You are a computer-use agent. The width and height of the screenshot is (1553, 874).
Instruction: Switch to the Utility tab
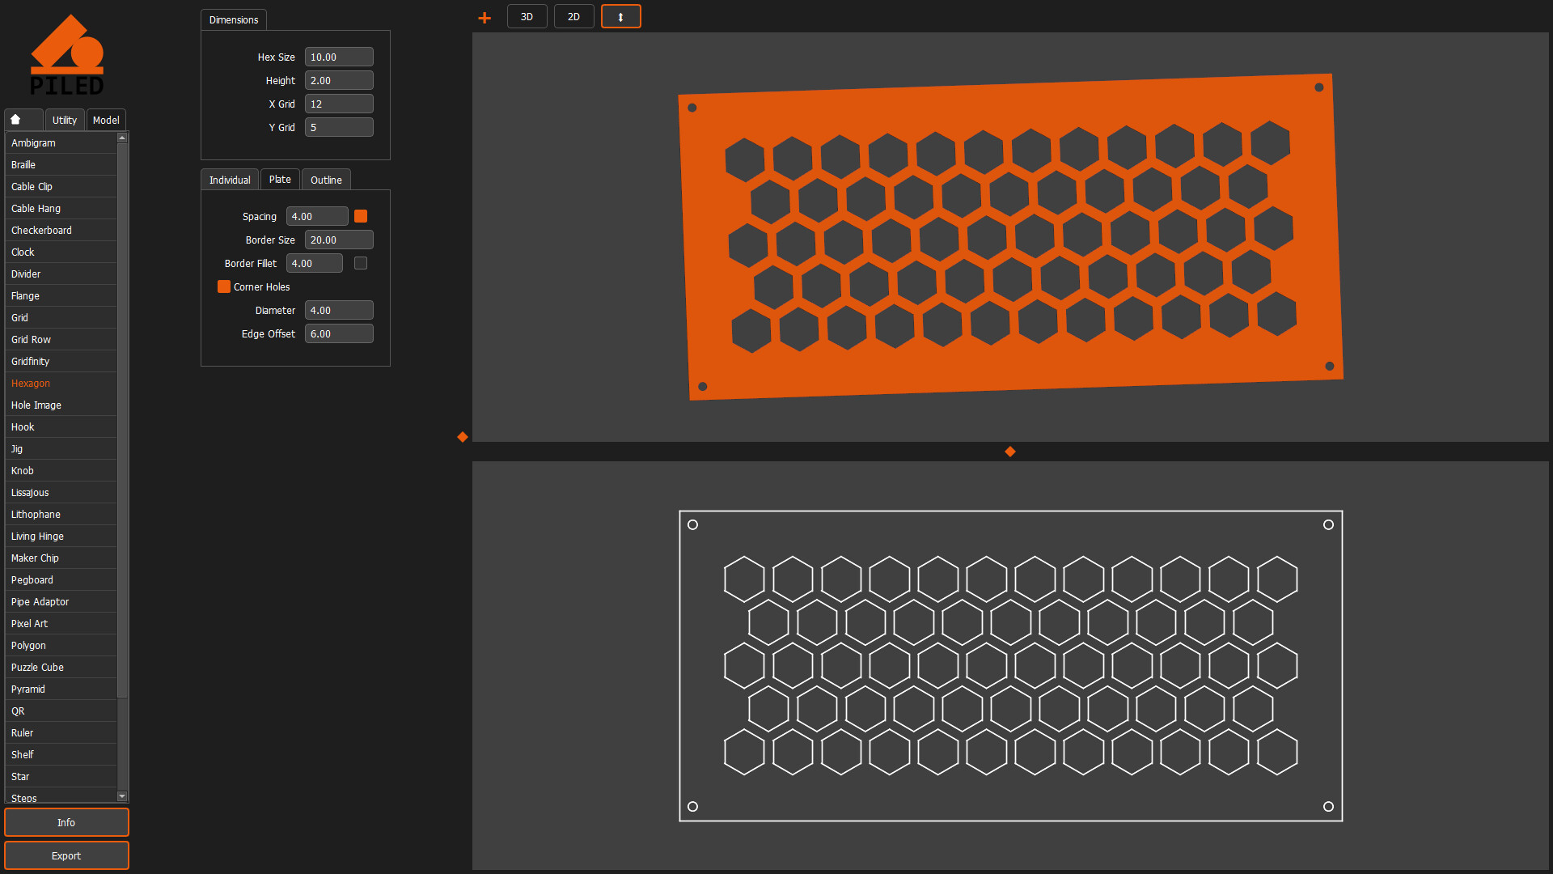tap(64, 119)
